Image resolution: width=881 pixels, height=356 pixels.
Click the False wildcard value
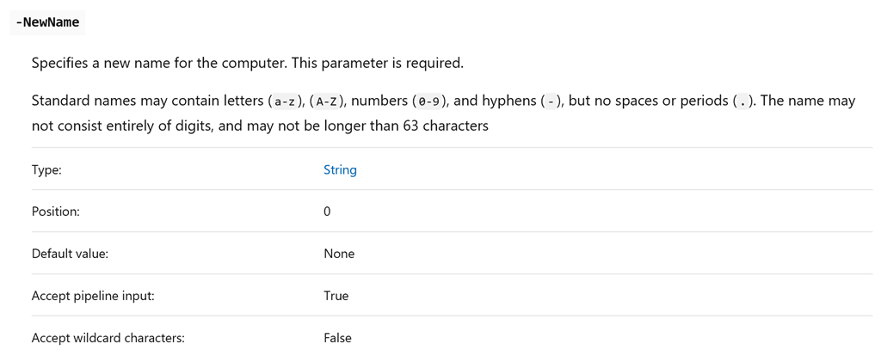click(337, 338)
